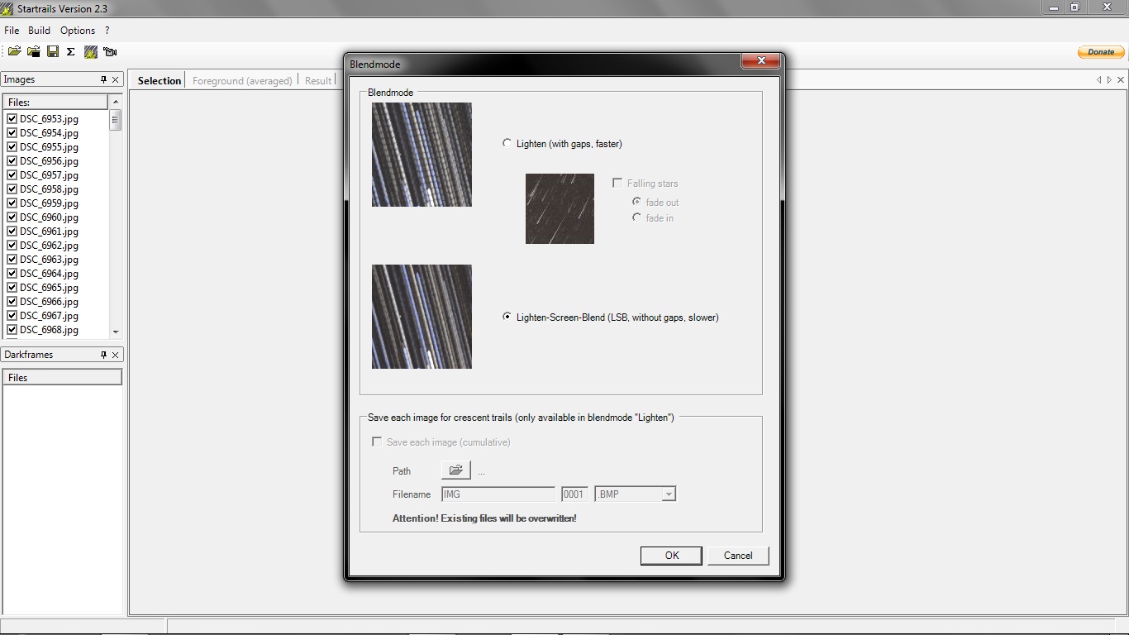This screenshot has width=1129, height=635.
Task: Close the Images panel
Action: coord(116,79)
